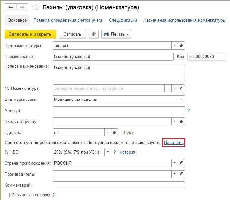Open the Единица item form icon

click(x=115, y=132)
